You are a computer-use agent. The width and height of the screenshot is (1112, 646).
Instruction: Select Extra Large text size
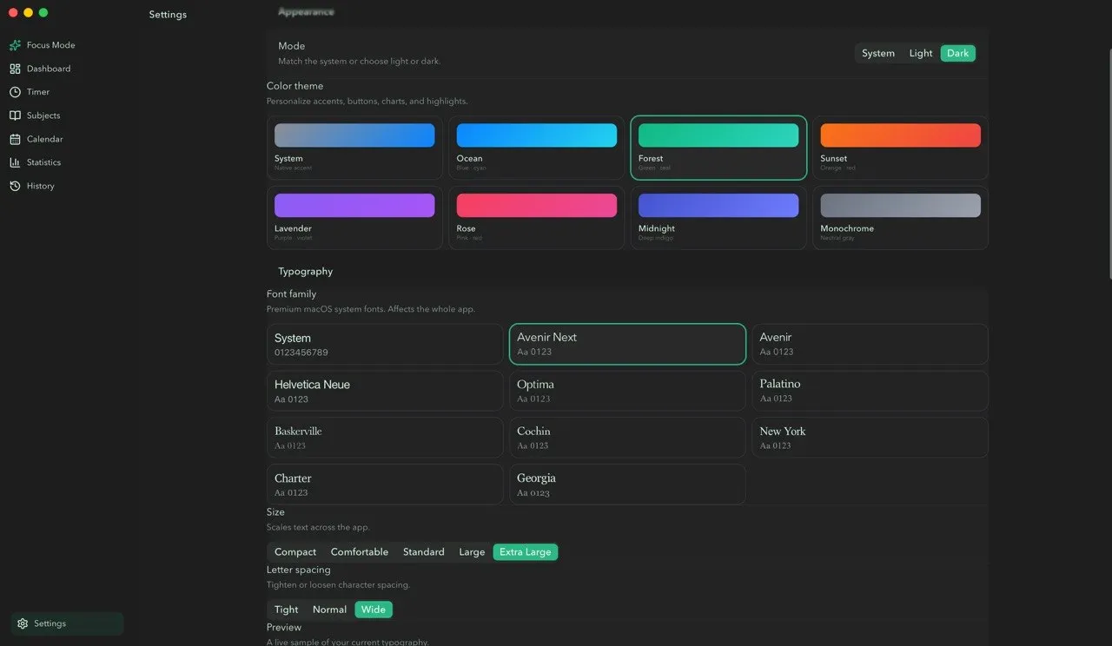(x=526, y=552)
